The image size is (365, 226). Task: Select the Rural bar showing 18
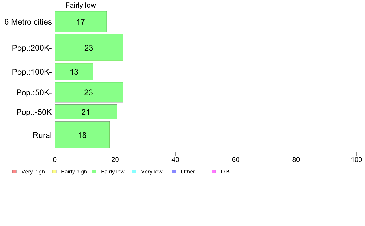coord(82,135)
